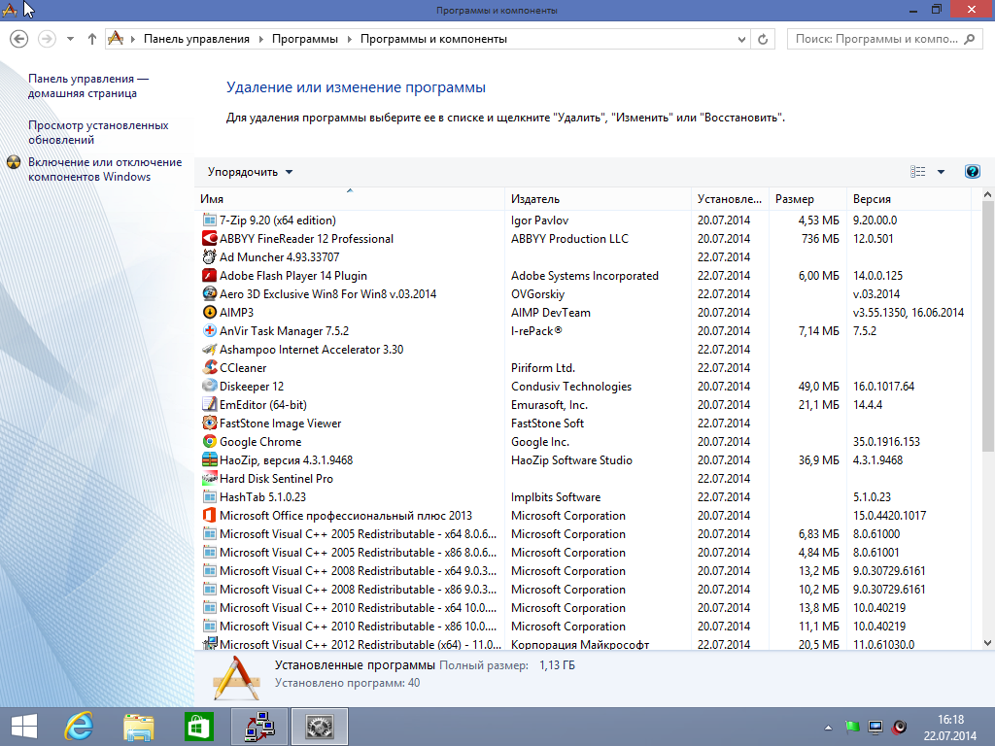
Task: Go to Программы breadcrumb
Action: tap(304, 39)
